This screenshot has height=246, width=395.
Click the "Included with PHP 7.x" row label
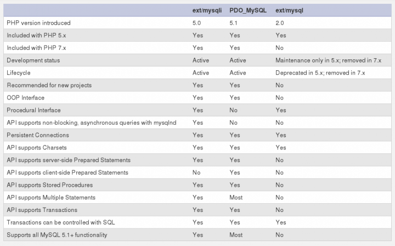point(36,48)
